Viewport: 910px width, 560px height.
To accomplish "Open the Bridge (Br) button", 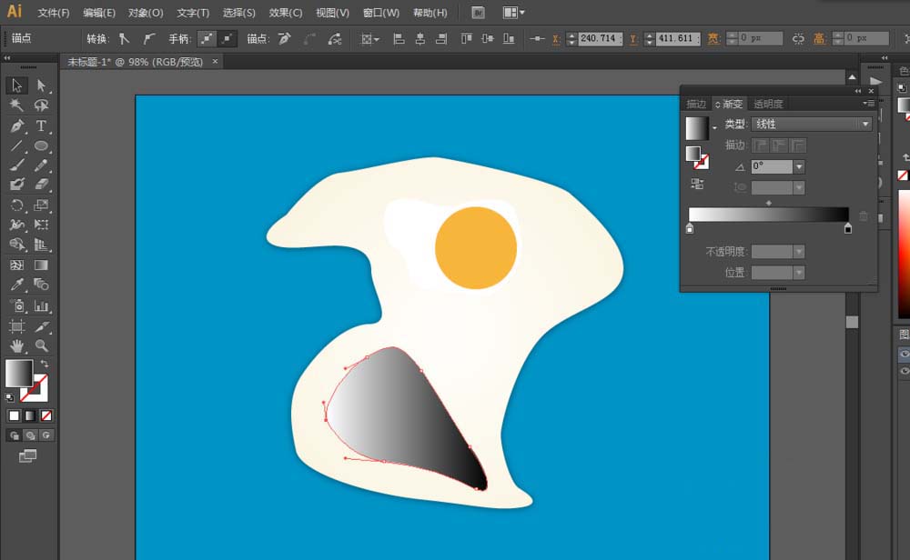I will click(478, 13).
